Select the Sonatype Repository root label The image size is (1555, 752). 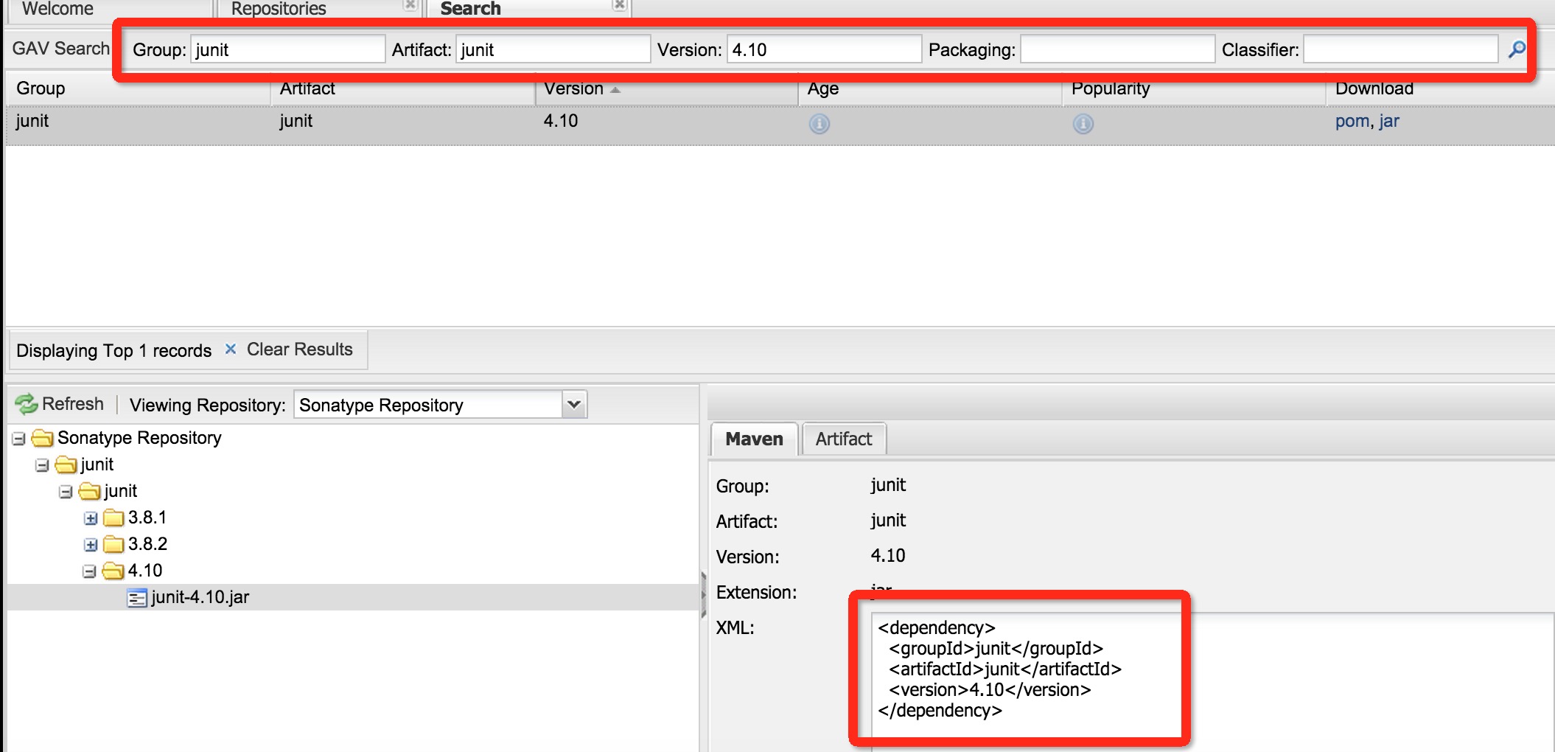point(139,438)
